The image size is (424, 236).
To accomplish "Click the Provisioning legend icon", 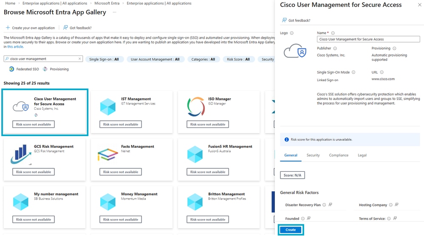I will point(45,69).
